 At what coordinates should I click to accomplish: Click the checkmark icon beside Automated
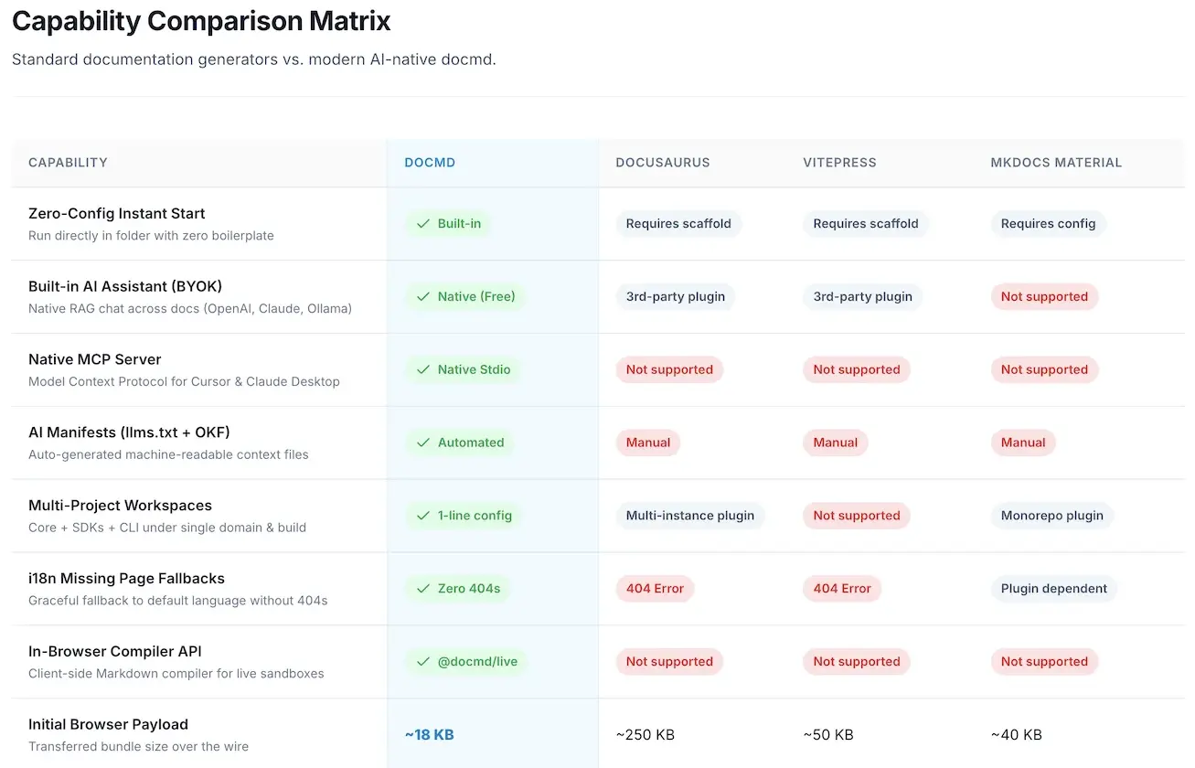point(423,443)
